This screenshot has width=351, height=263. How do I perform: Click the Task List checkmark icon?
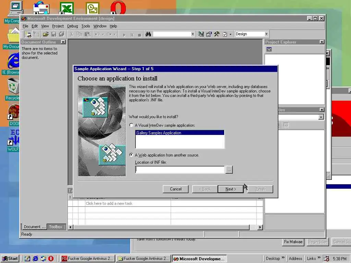[x=225, y=34]
